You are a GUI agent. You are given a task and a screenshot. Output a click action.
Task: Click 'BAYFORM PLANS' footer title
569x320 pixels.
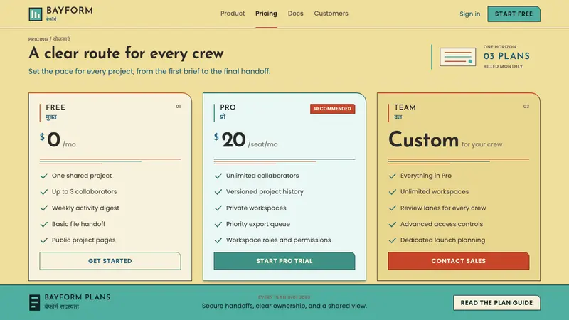pos(78,297)
